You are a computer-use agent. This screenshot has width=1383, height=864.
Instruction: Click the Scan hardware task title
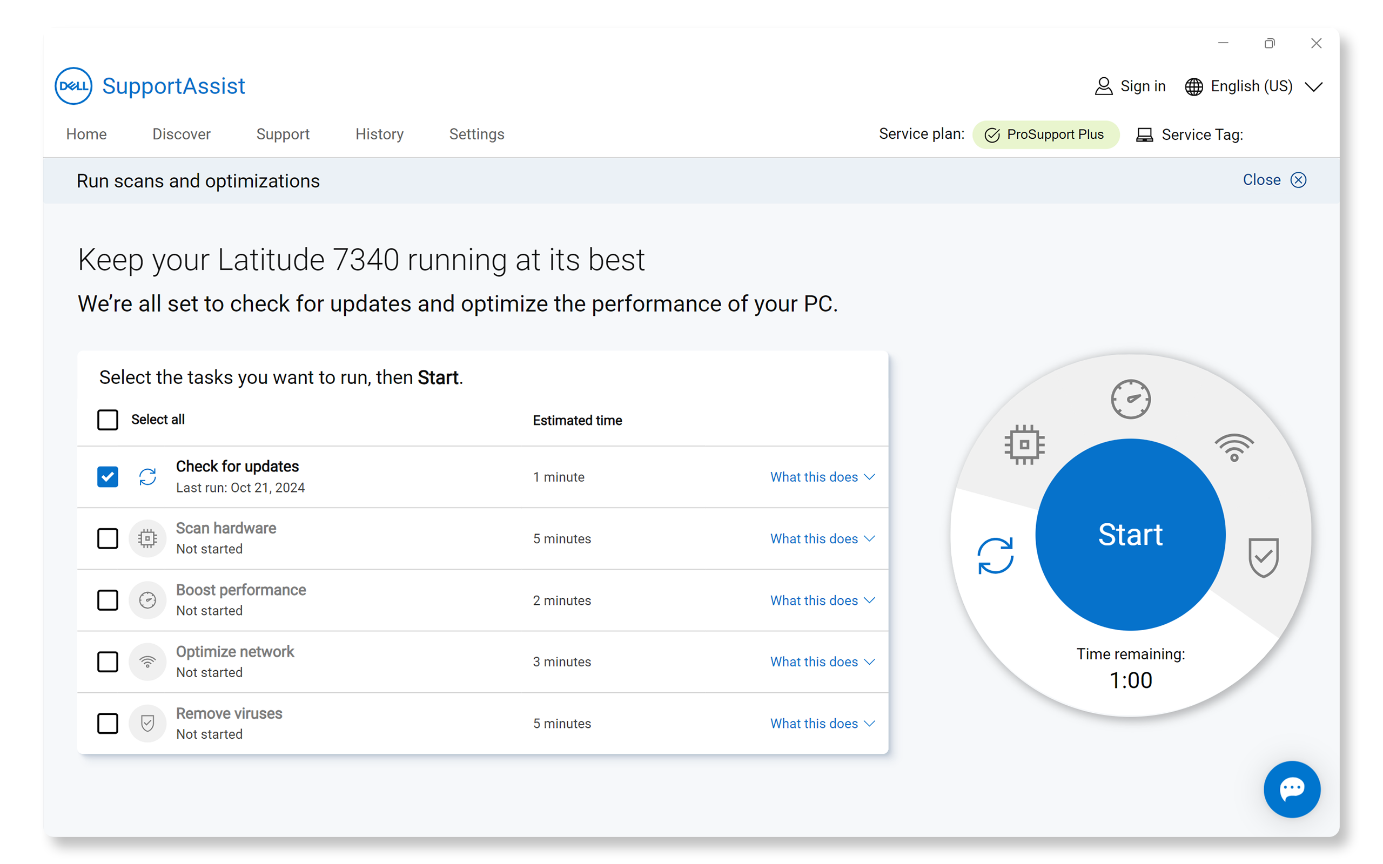click(x=226, y=528)
